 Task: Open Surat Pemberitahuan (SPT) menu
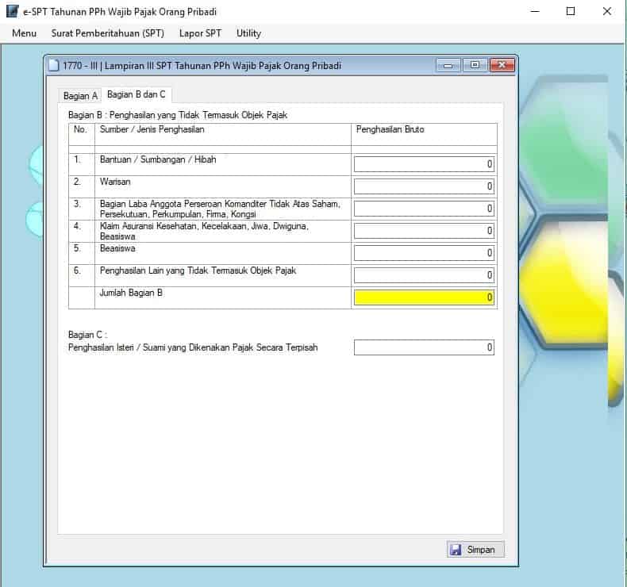[108, 33]
